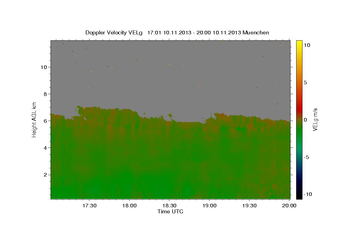Click the height axis label '8'
The image size is (359, 239).
[45, 94]
